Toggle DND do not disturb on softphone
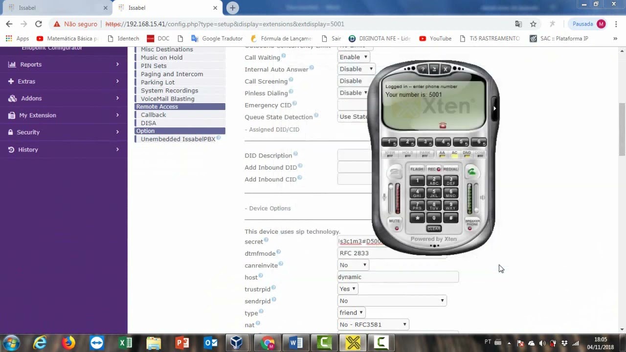This screenshot has height=352, width=626. point(467,154)
